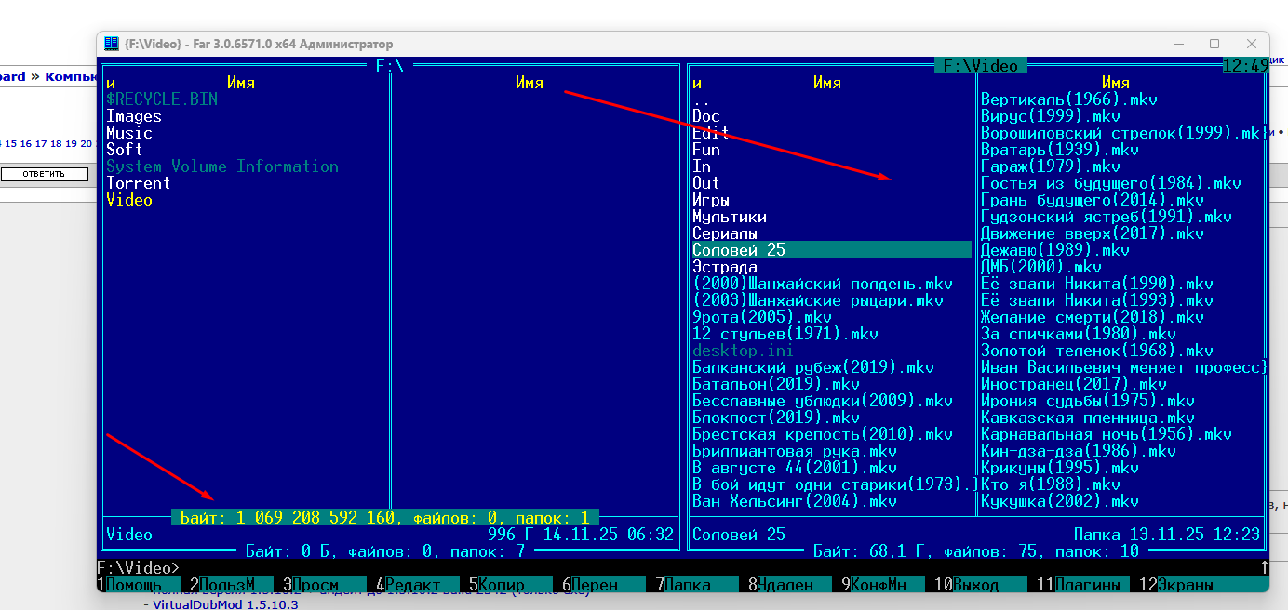The image size is (1288, 610).
Task: Select the Music folder in left panel
Action: 128,133
